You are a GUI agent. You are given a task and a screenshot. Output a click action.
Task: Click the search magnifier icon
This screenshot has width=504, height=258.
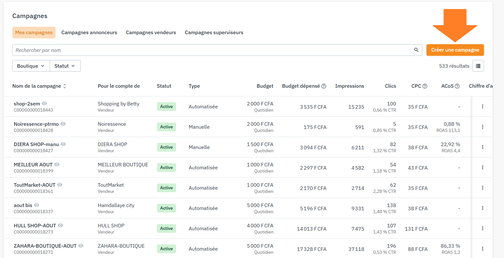[x=416, y=50]
